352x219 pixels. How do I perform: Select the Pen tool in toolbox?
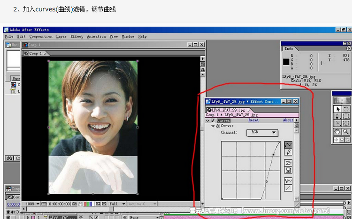tap(337, 116)
